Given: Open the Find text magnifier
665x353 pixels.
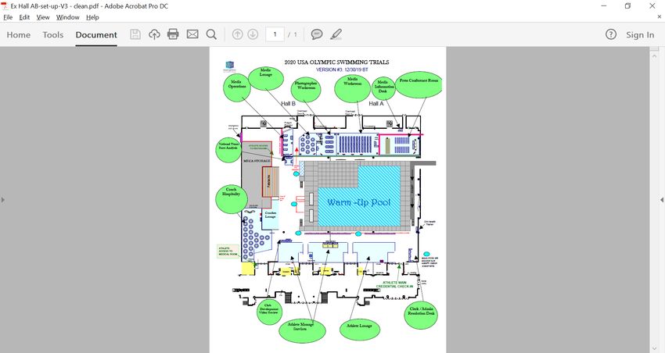Looking at the screenshot, I should pyautogui.click(x=211, y=34).
